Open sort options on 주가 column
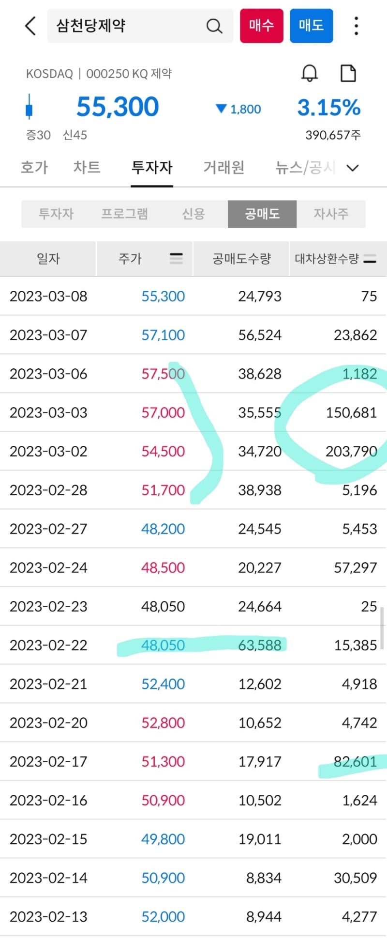The width and height of the screenshot is (387, 944). tap(176, 258)
